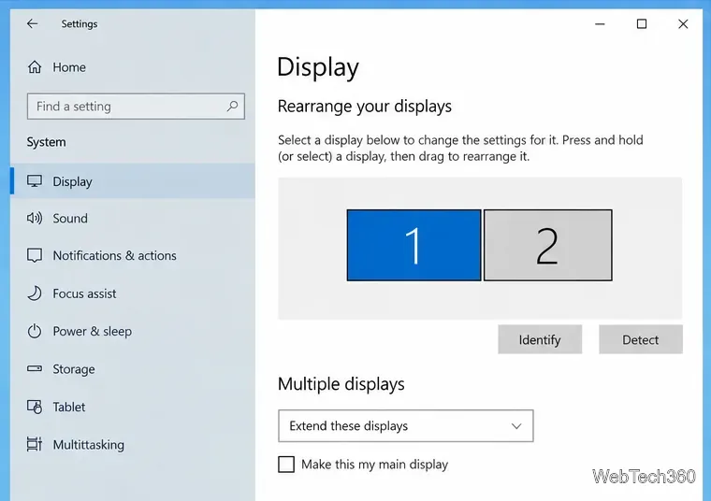Open Notifications & actions settings

point(133,255)
